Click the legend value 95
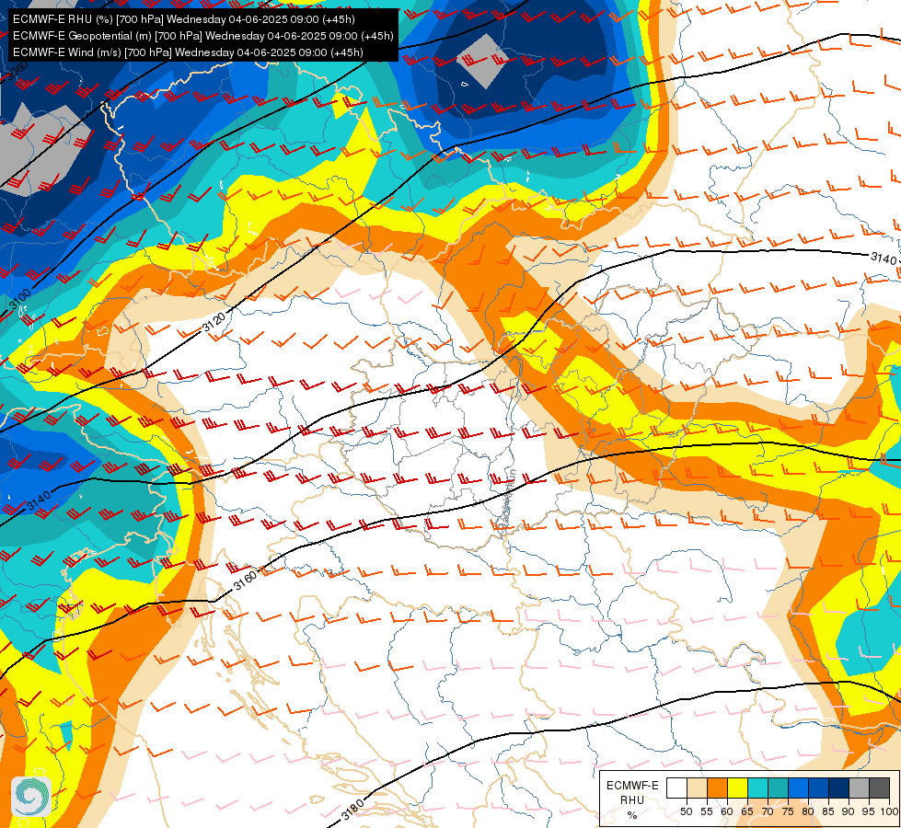 coord(868,811)
